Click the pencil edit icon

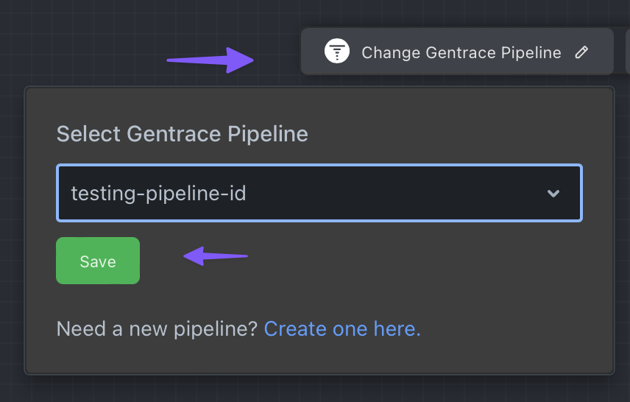[x=581, y=52]
